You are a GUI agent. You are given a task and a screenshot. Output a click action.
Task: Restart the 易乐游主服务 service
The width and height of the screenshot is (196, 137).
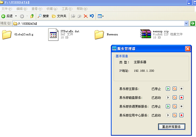click(x=175, y=89)
